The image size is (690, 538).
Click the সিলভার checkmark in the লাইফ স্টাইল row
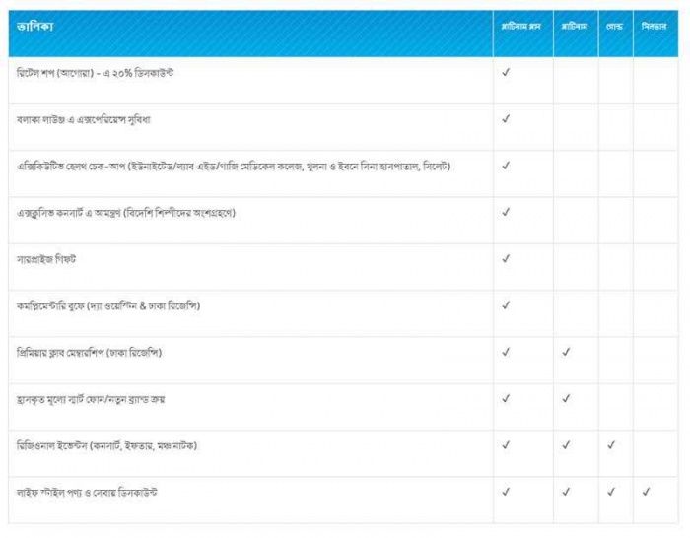[x=647, y=491]
